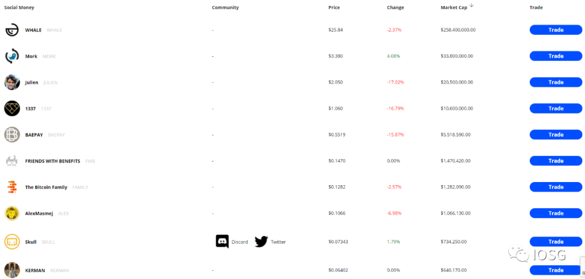The width and height of the screenshot is (585, 279).
Task: Select The Bitcoin Family orange logo
Action: pos(12,187)
